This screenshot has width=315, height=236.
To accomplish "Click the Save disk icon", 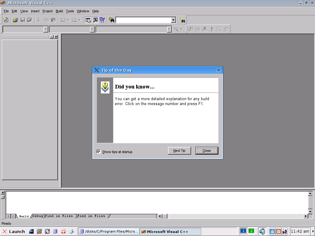I will coord(23,20).
